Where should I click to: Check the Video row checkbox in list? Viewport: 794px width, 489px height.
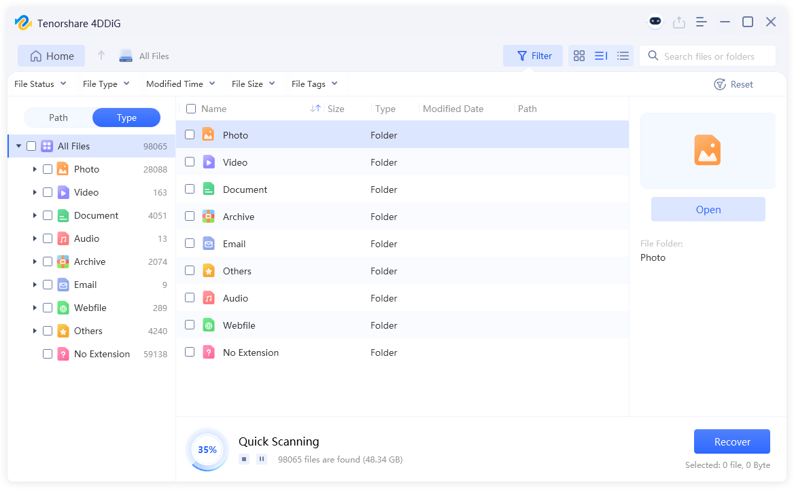(x=190, y=162)
